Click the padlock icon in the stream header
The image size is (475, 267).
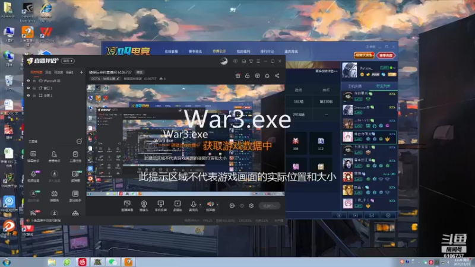[x=248, y=76]
